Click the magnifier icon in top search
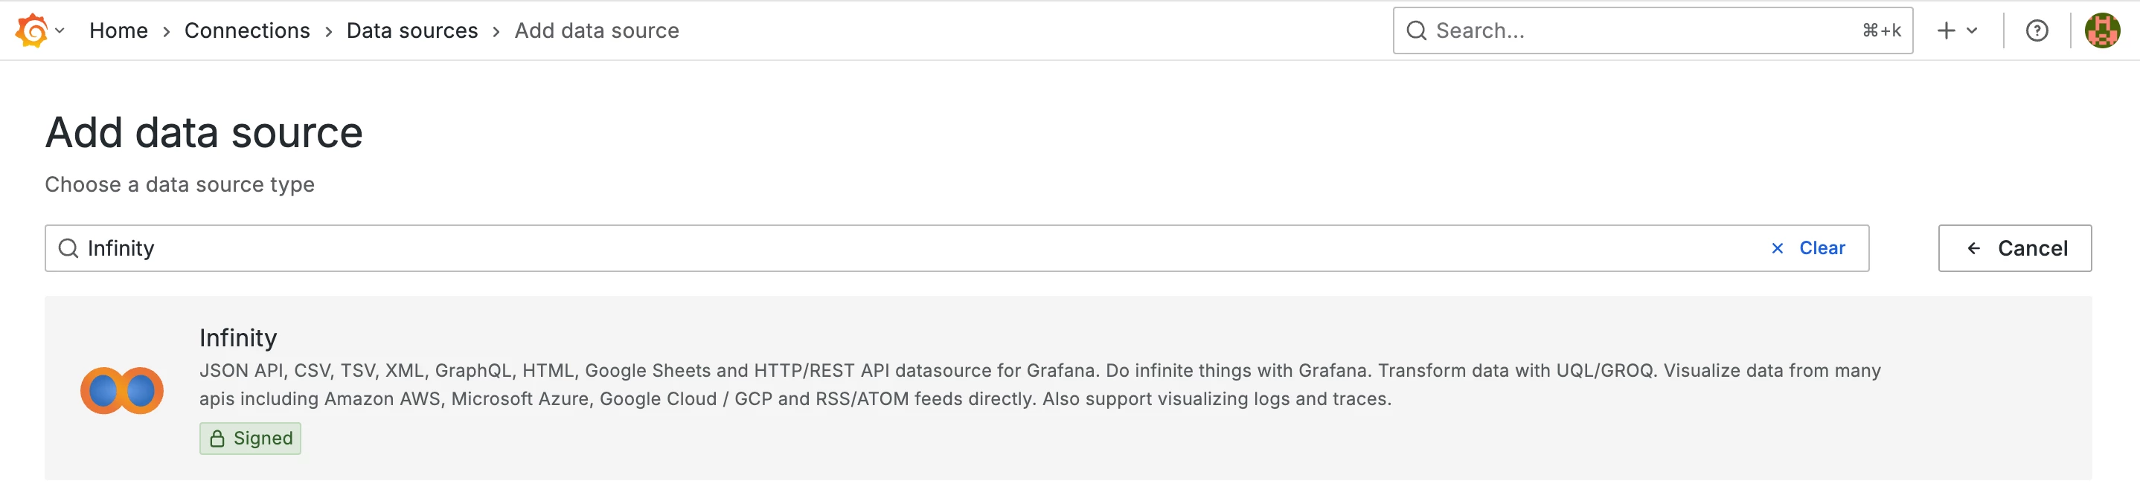The width and height of the screenshot is (2140, 495). click(1415, 30)
